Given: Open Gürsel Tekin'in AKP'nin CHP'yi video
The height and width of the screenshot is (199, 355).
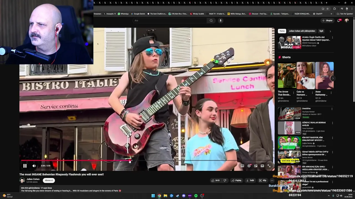Looking at the screenshot, I should click(x=315, y=153).
